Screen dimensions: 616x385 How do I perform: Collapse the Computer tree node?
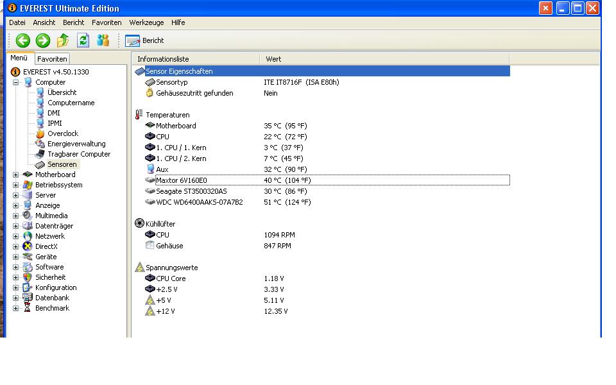[x=15, y=82]
